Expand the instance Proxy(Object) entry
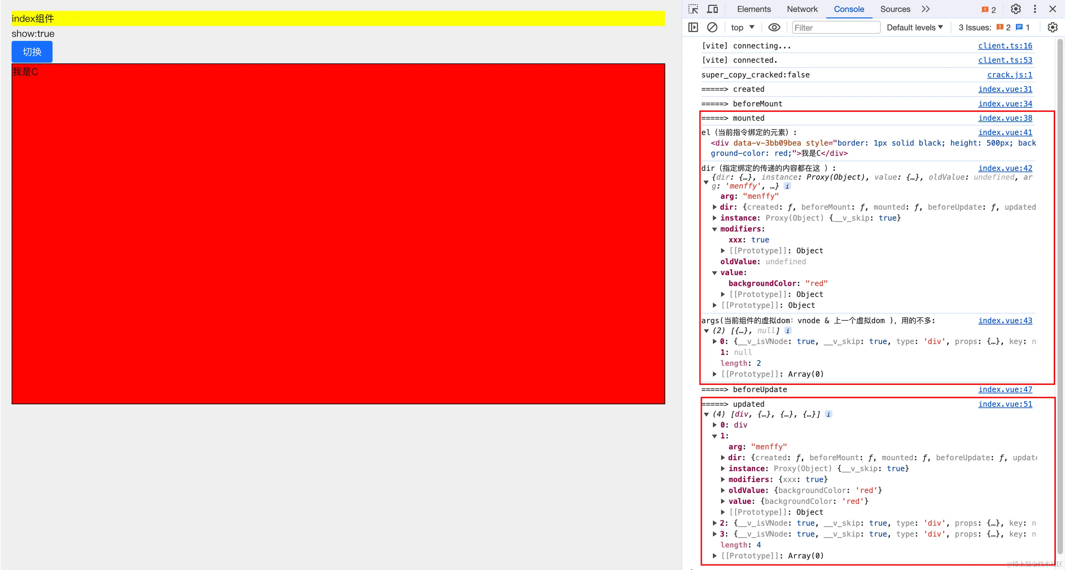 tap(715, 218)
